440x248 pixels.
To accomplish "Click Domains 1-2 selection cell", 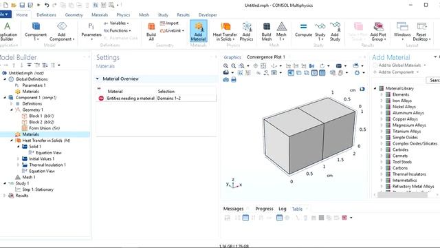I will (186, 98).
